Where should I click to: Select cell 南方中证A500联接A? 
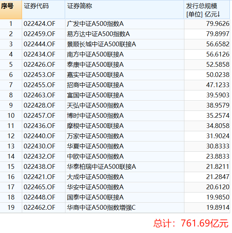coord(124,54)
